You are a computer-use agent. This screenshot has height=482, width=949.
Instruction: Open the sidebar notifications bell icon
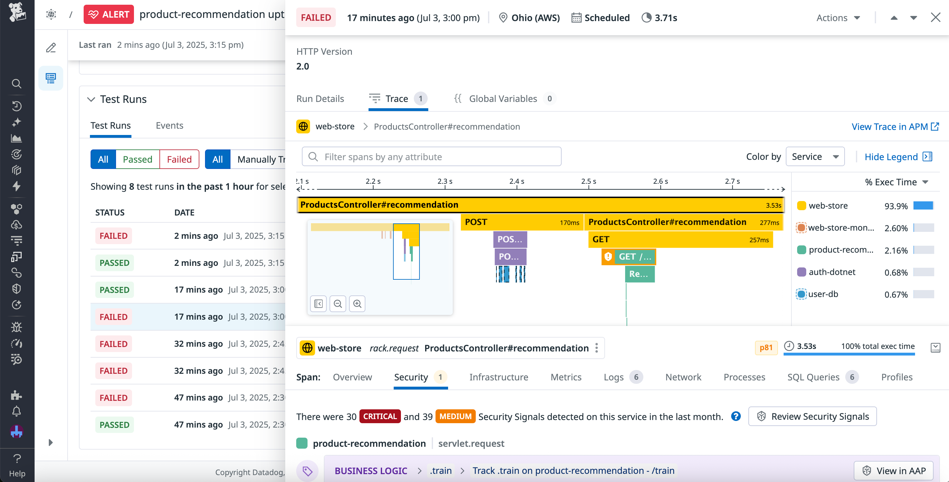click(x=16, y=411)
